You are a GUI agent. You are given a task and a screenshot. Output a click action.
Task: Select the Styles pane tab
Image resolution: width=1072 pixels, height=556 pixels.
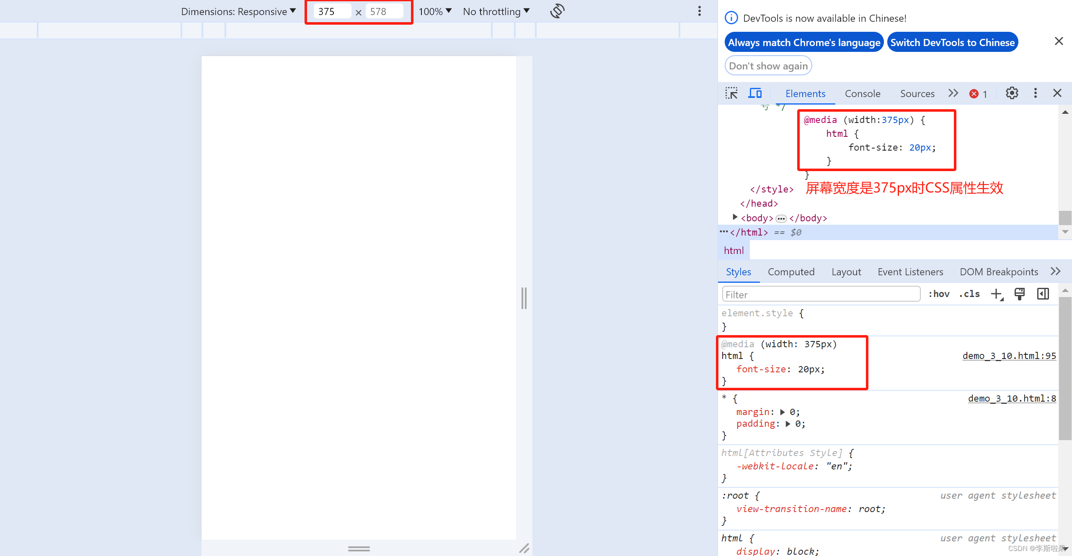tap(738, 272)
